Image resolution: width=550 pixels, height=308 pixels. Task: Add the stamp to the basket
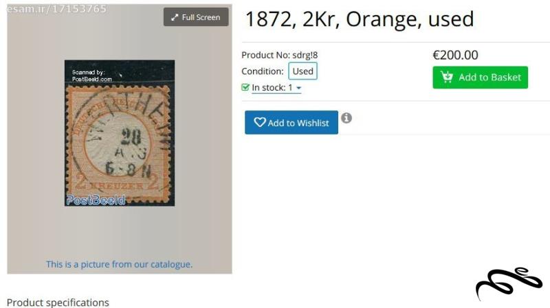[x=480, y=77]
